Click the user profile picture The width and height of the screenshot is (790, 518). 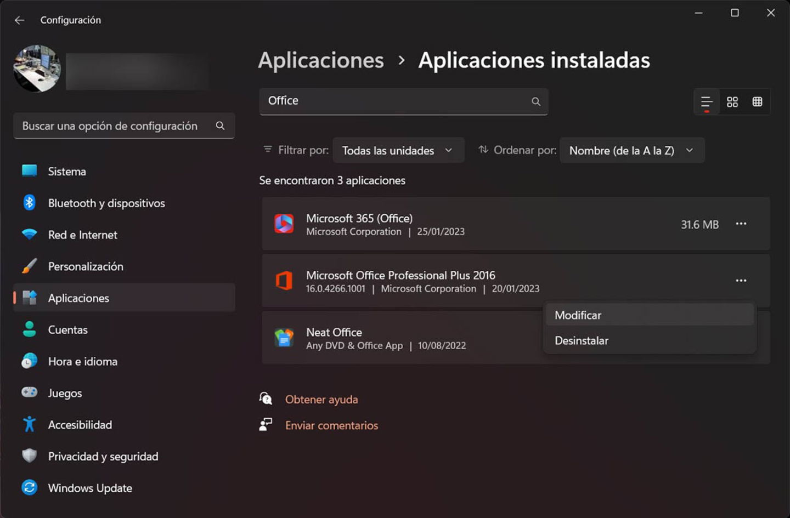click(37, 69)
